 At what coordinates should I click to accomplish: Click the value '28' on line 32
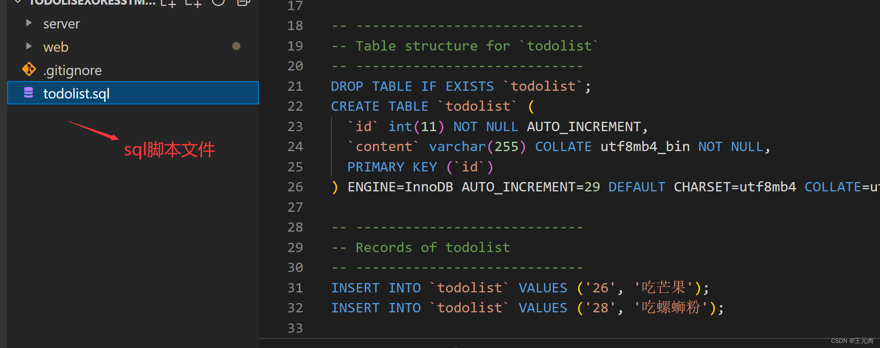600,308
